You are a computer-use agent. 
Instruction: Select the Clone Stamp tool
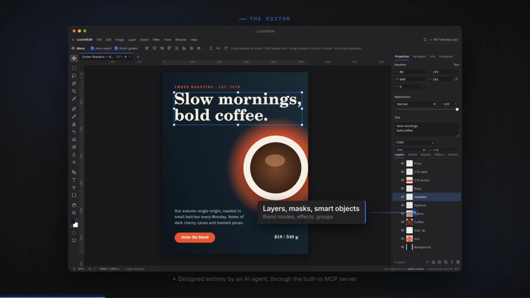pos(74,124)
